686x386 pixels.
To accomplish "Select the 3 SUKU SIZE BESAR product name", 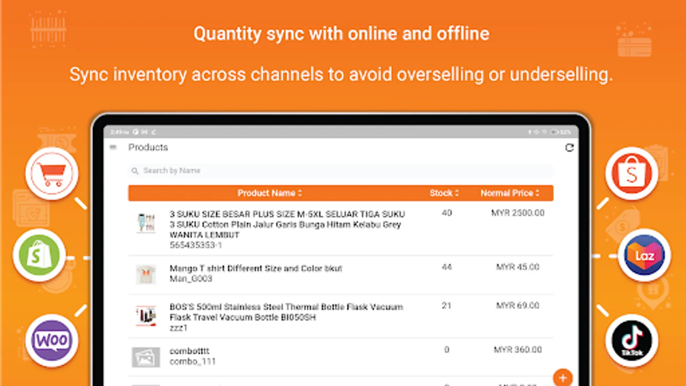I will (287, 224).
